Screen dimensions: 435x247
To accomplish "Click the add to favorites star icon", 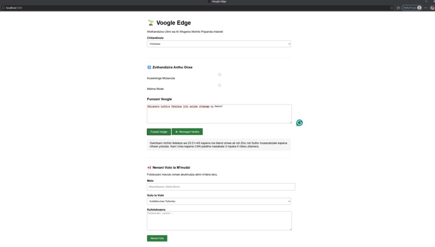I will 392,8.
